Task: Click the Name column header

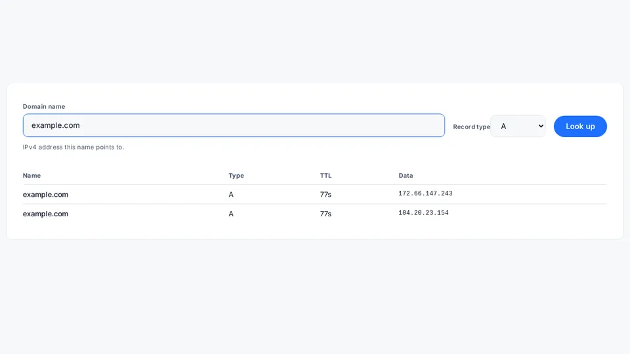Action: click(x=31, y=176)
